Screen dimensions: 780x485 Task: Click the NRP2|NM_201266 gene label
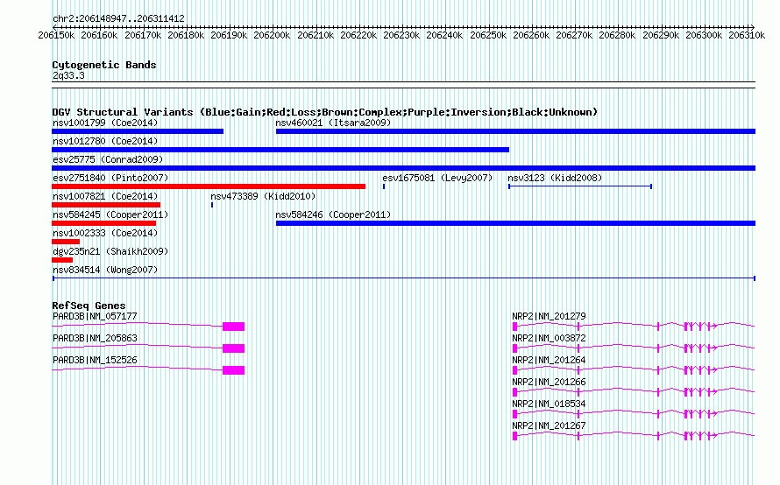click(x=549, y=382)
